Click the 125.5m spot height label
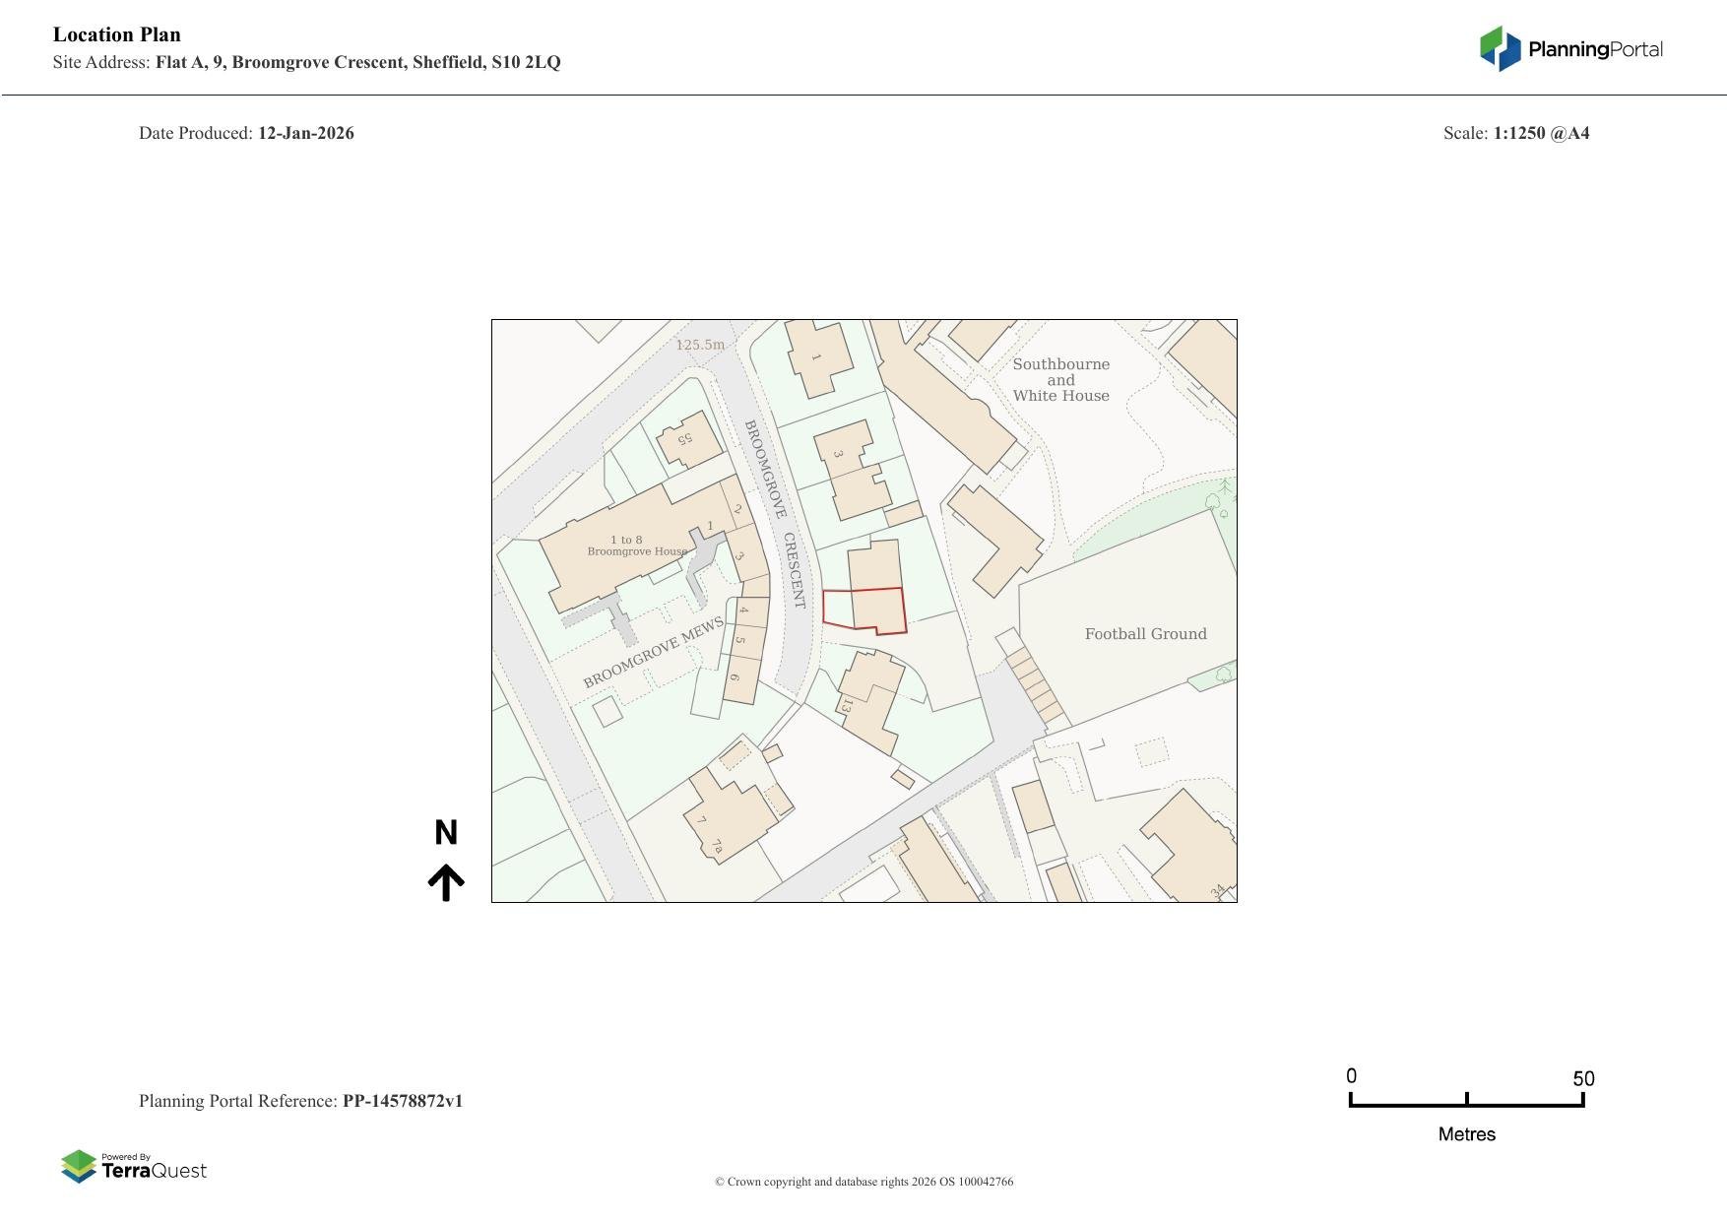Image resolution: width=1727 pixels, height=1222 pixels. click(x=699, y=345)
